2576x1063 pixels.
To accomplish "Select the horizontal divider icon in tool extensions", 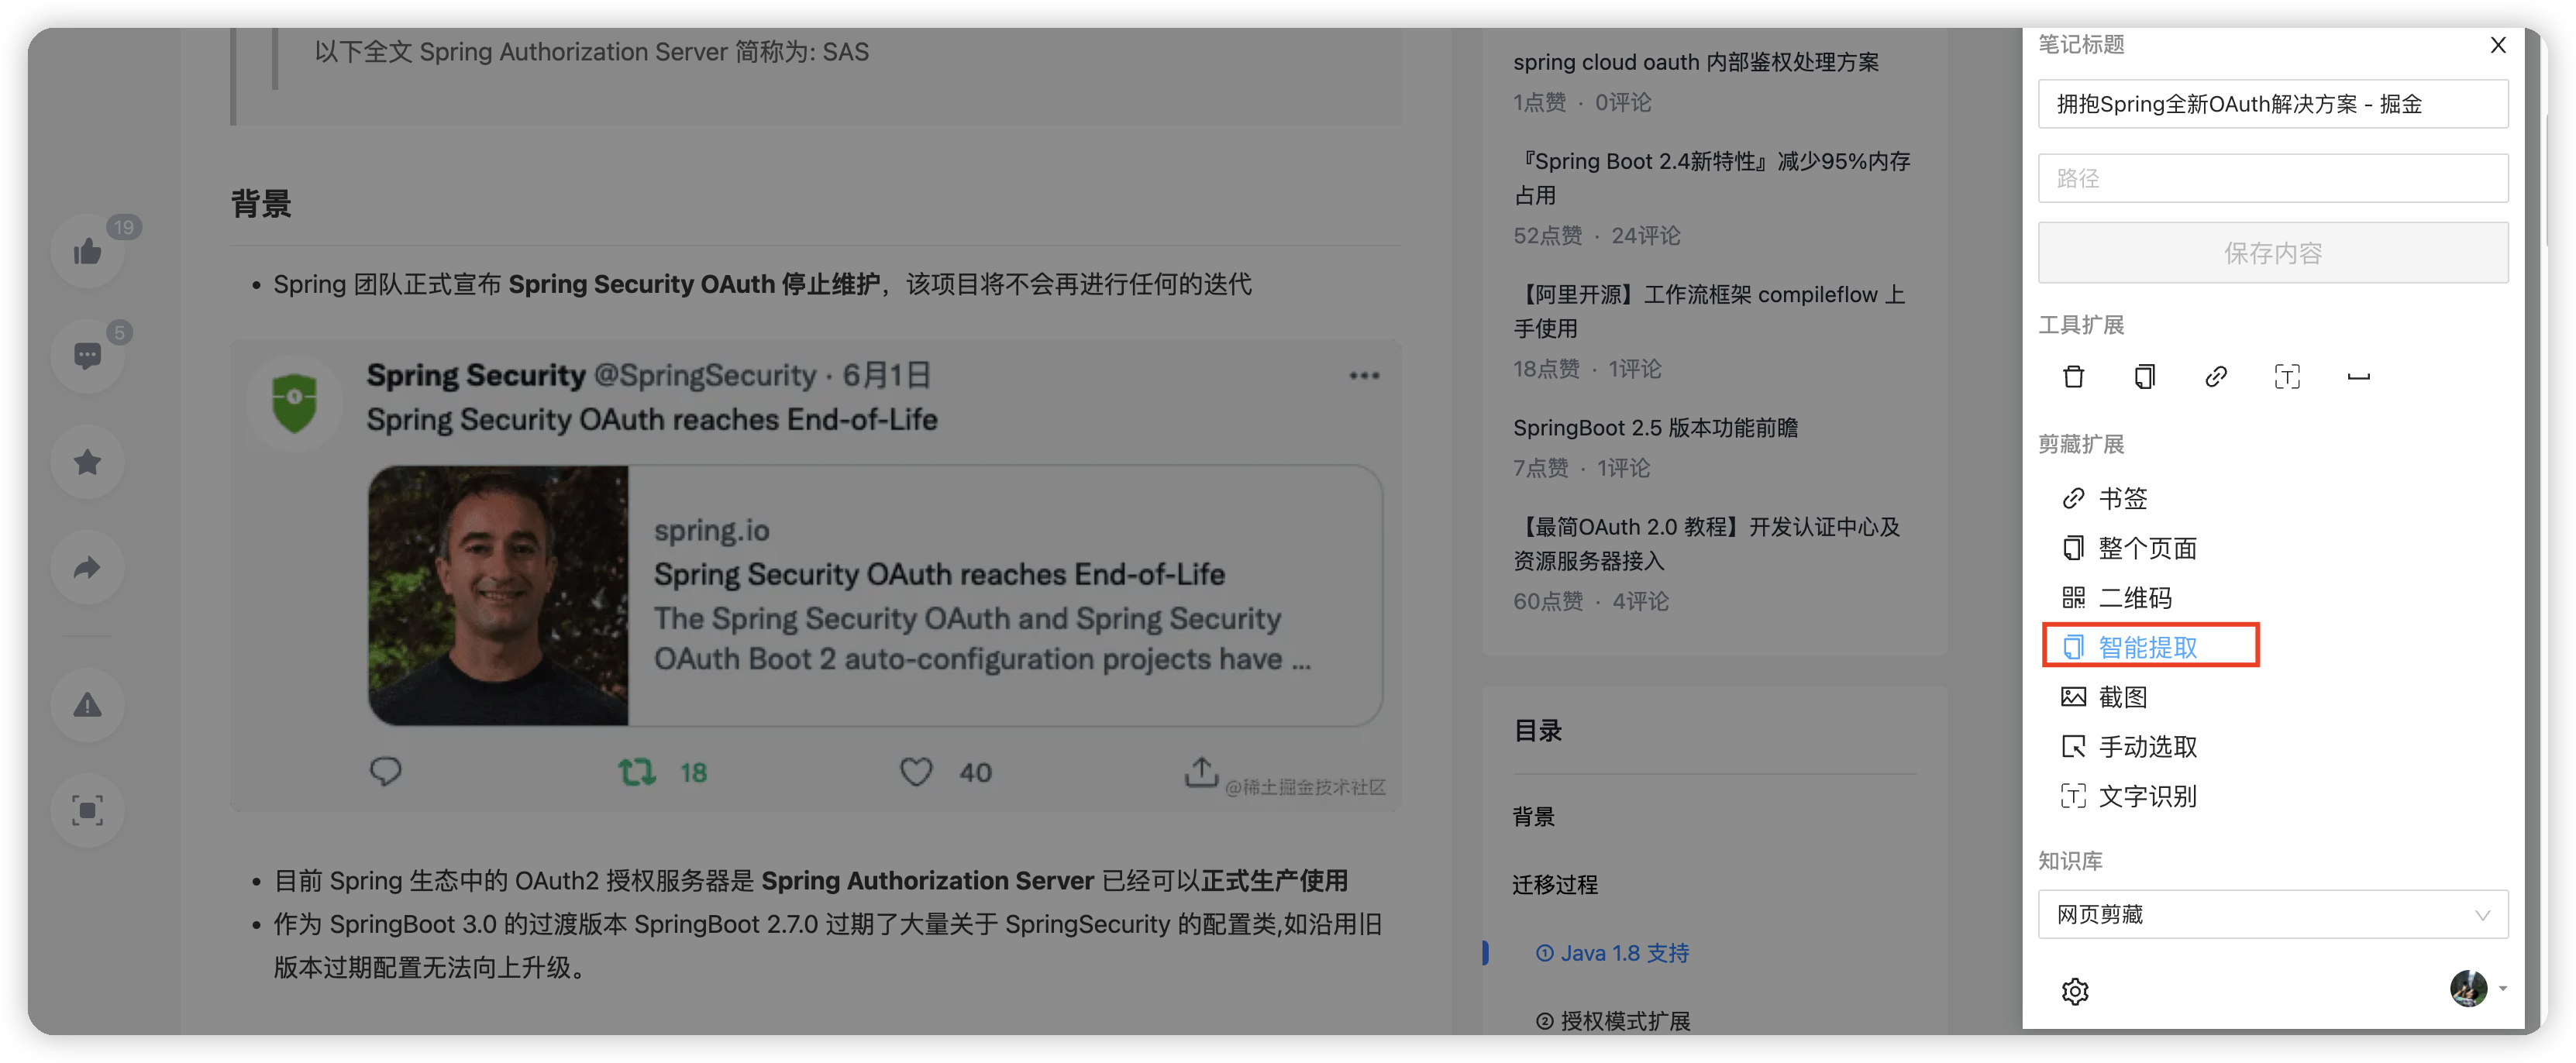I will pos(2358,377).
